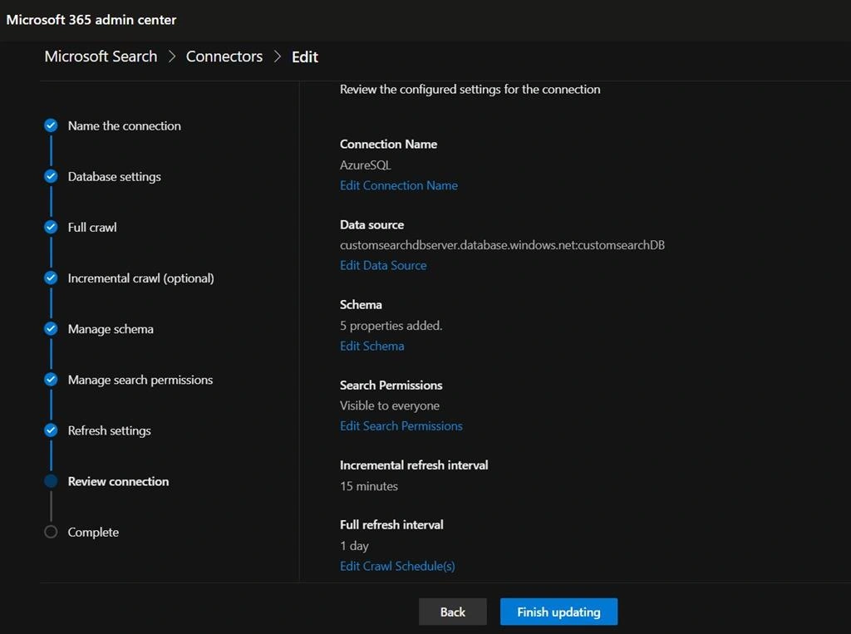The width and height of the screenshot is (851, 634).
Task: Click the 'Review the configured settings' heading text
Action: 470,90
